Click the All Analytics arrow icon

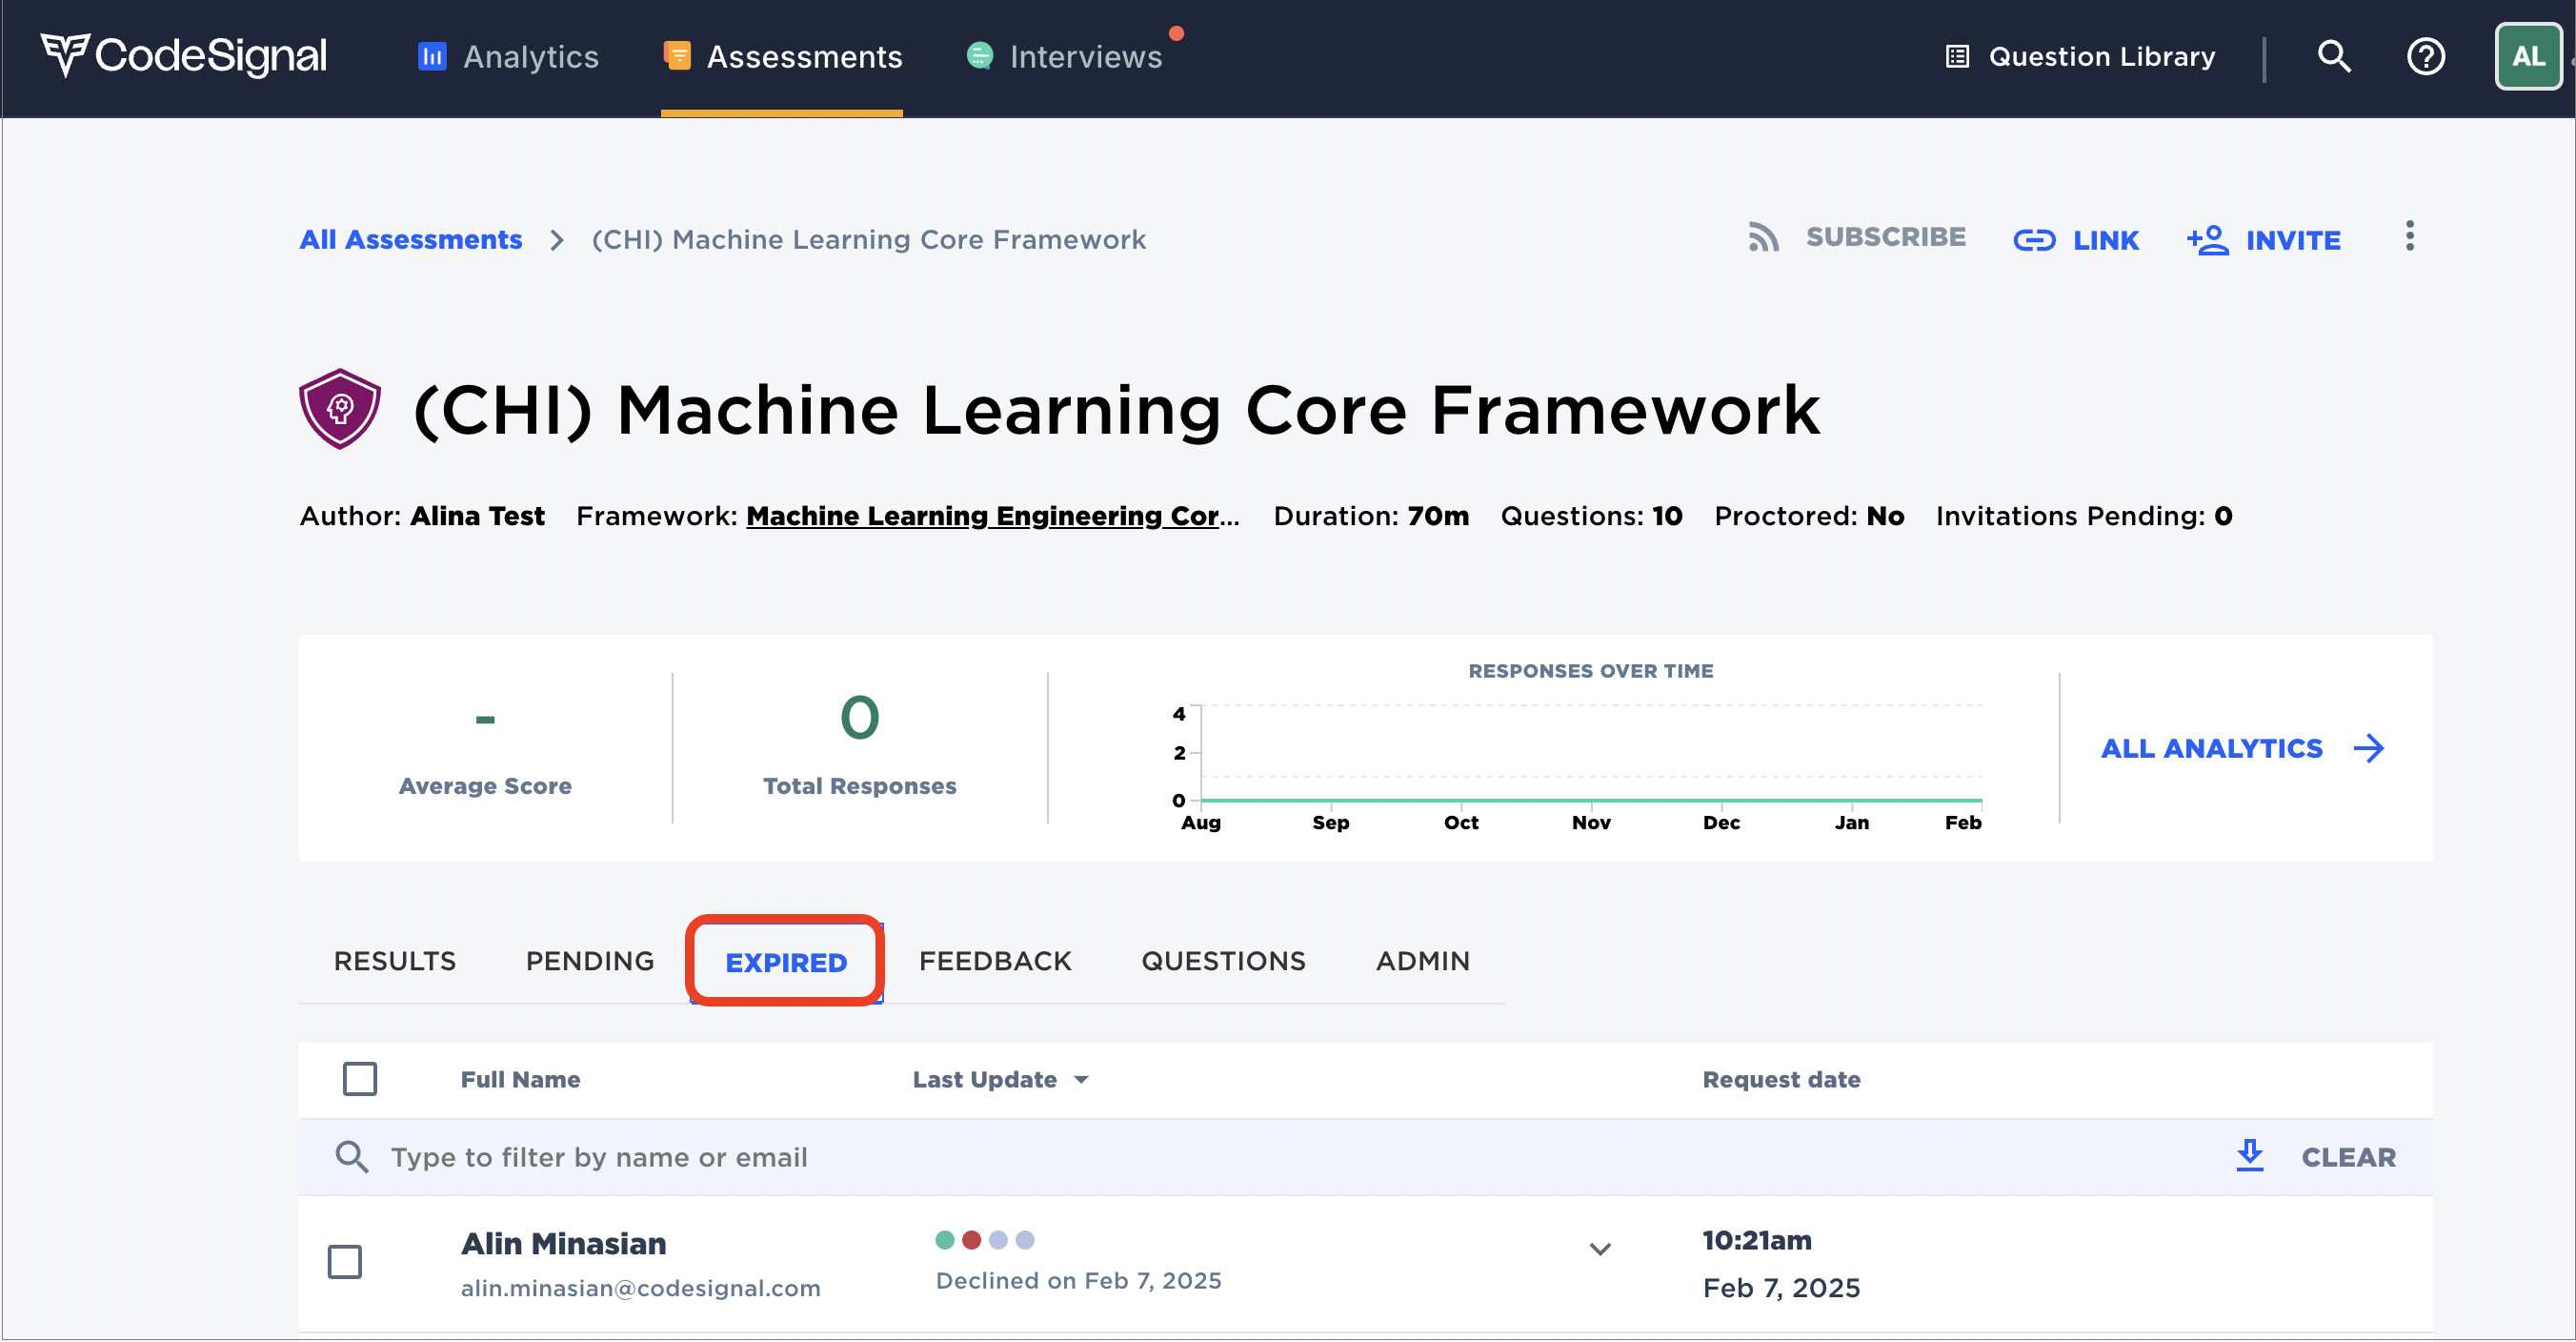pyautogui.click(x=2369, y=747)
